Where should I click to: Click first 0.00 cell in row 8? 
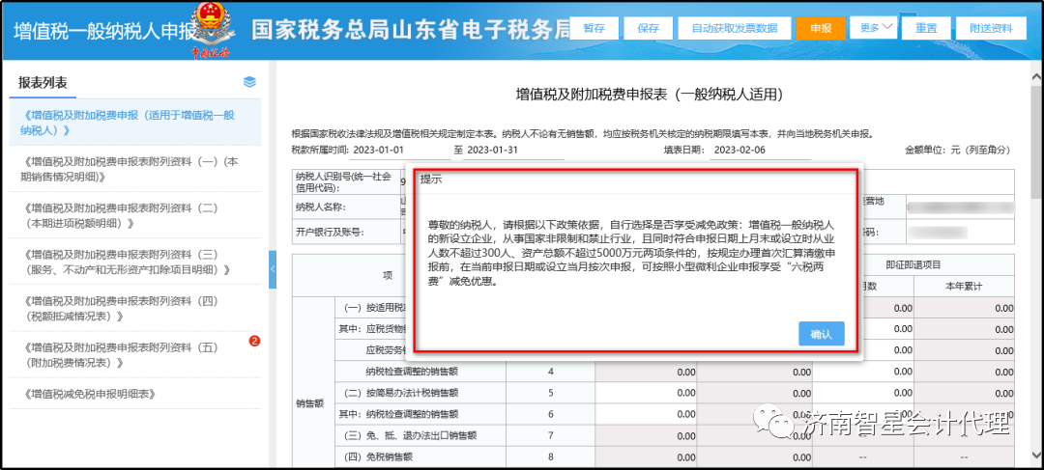pyautogui.click(x=646, y=457)
